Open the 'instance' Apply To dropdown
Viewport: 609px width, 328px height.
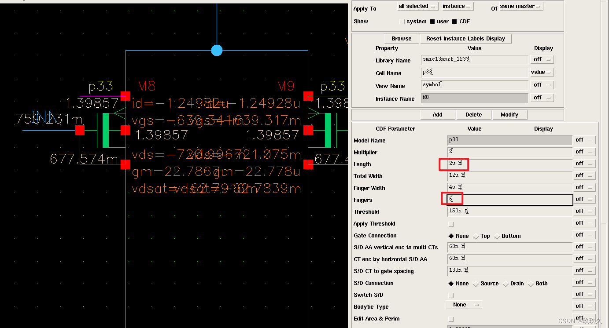457,6
